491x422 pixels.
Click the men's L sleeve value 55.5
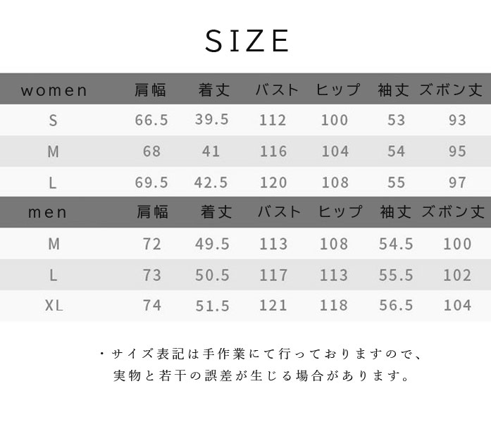point(396,275)
